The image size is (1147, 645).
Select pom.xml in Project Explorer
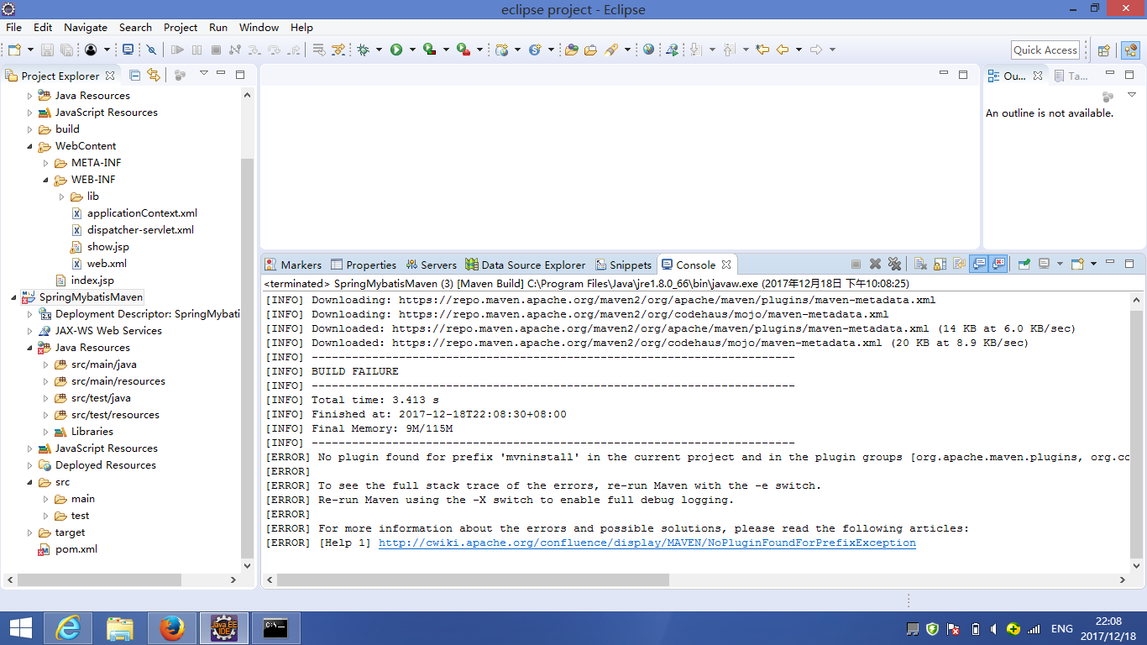pos(67,549)
